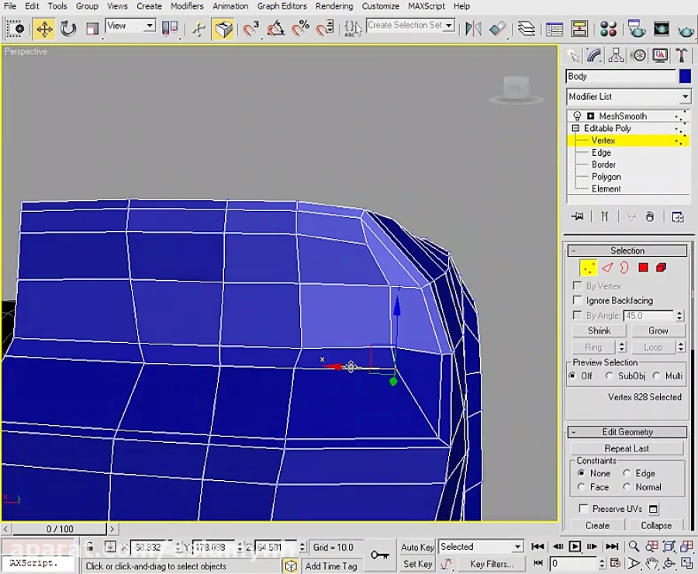
Task: Open the Angle Snap toggle
Action: pyautogui.click(x=274, y=29)
